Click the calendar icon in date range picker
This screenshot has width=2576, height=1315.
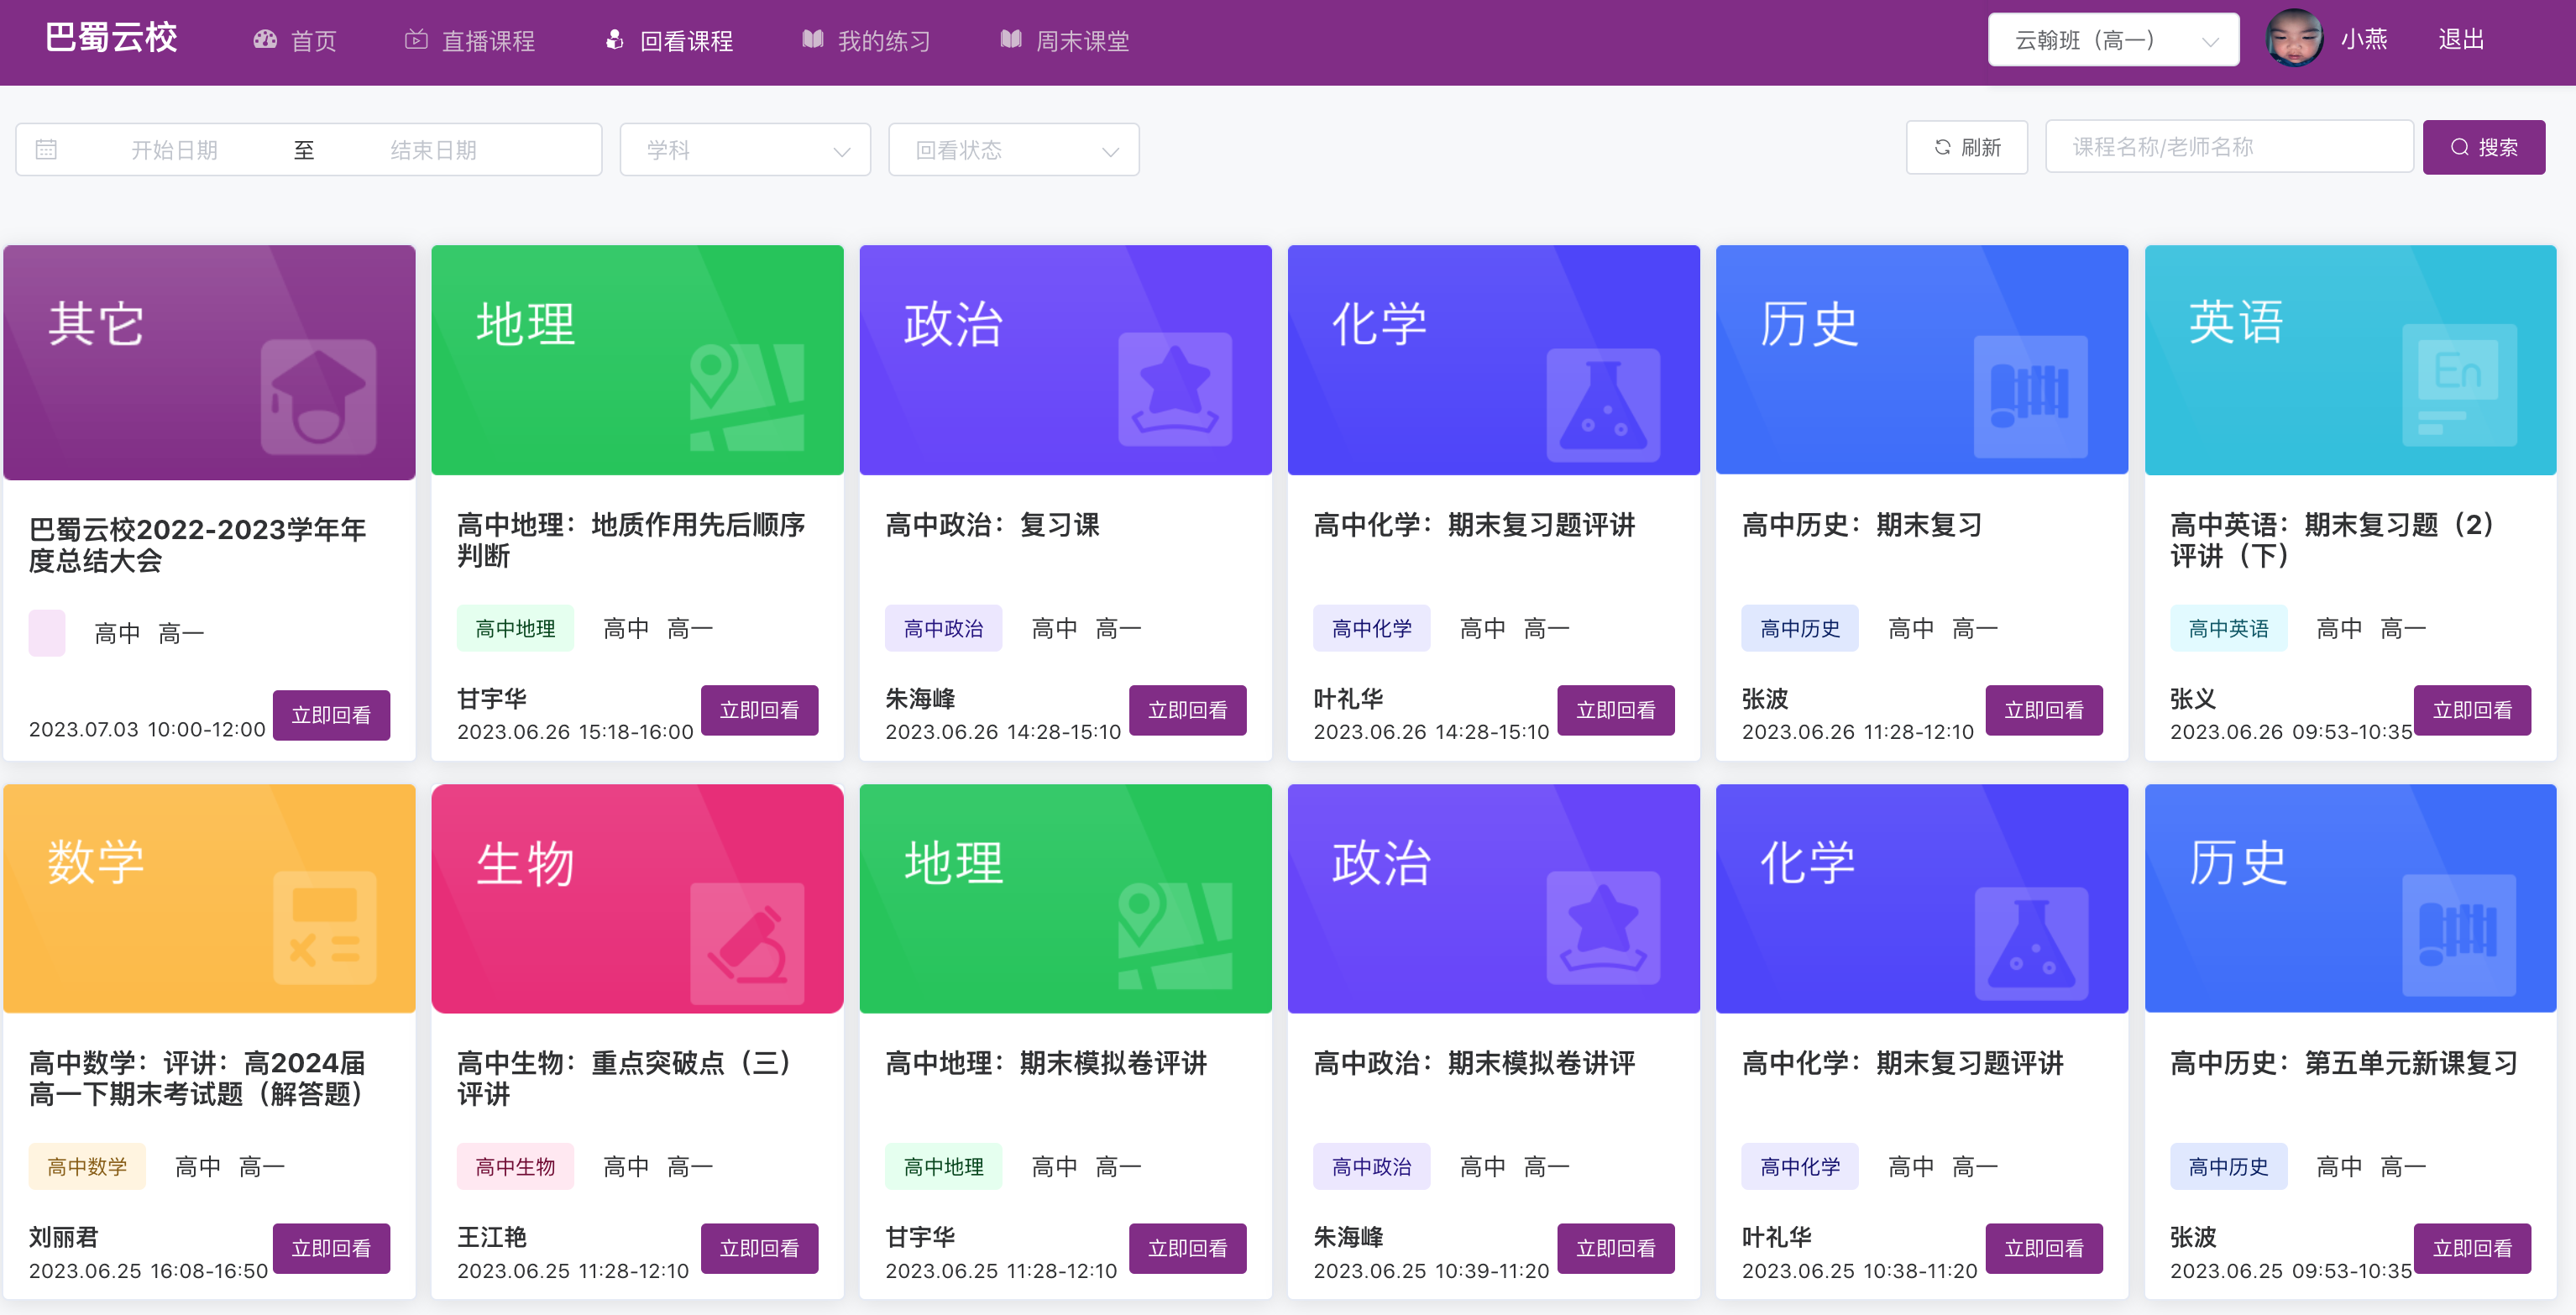pos(46,150)
